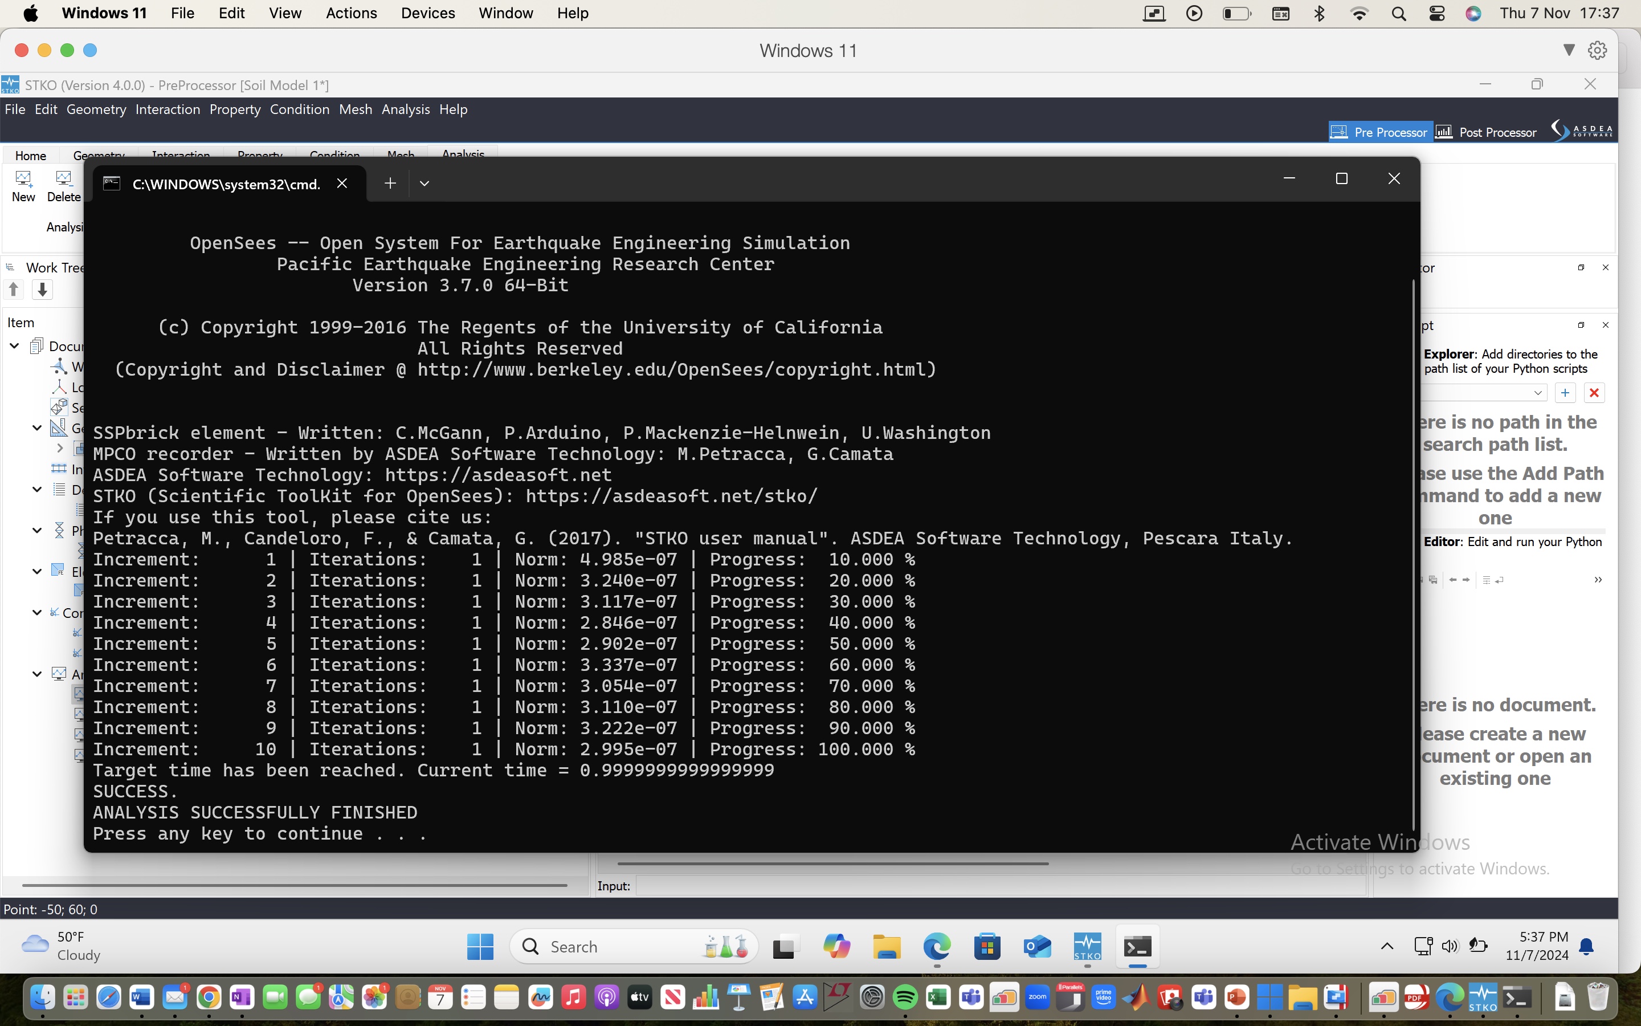The width and height of the screenshot is (1641, 1026).
Task: Open the Trash in the macOS Dock
Action: (1598, 997)
